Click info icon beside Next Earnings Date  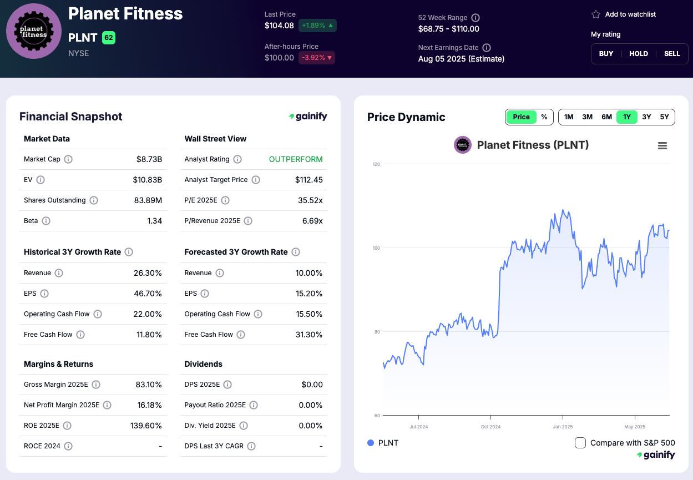pyautogui.click(x=487, y=48)
